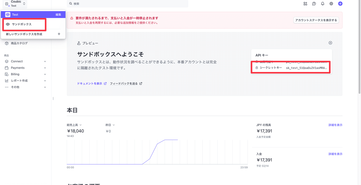
Task: Click the Connect stack icon
Action: point(7,61)
